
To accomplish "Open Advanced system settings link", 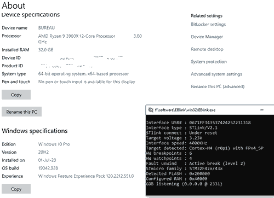I will pos(216,74).
